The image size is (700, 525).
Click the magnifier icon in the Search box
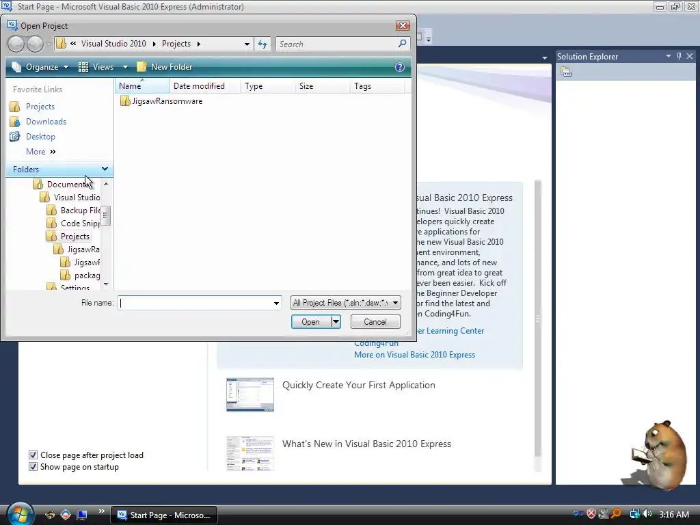[x=402, y=44]
